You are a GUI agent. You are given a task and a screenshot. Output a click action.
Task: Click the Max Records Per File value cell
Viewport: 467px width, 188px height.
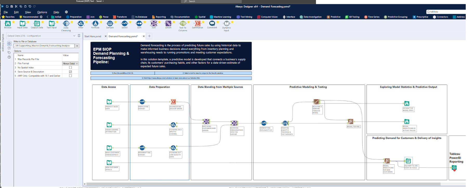70,59
